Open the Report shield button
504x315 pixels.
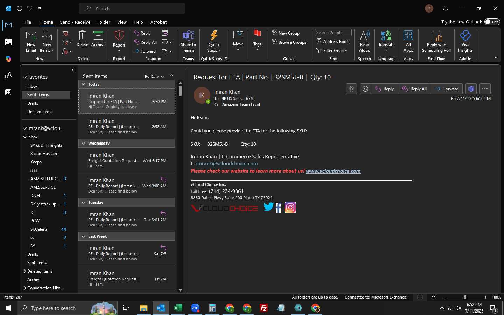coord(119,41)
